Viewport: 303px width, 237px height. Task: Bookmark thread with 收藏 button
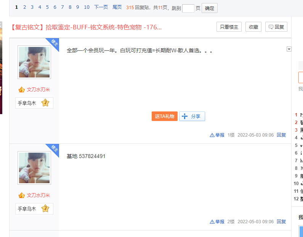tap(253, 27)
